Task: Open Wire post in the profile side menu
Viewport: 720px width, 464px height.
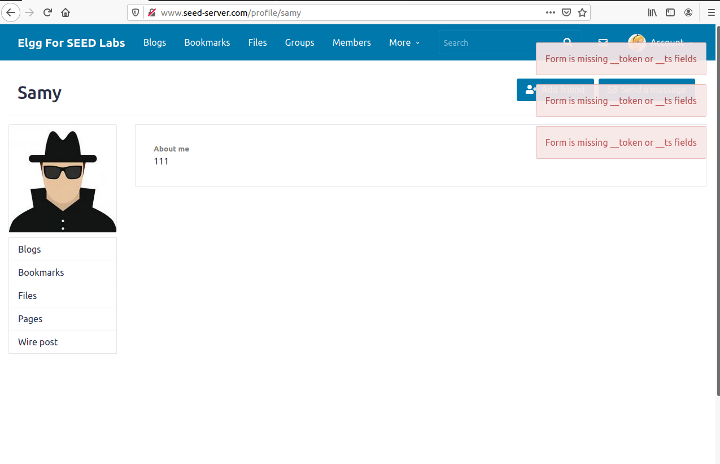Action: [x=63, y=342]
